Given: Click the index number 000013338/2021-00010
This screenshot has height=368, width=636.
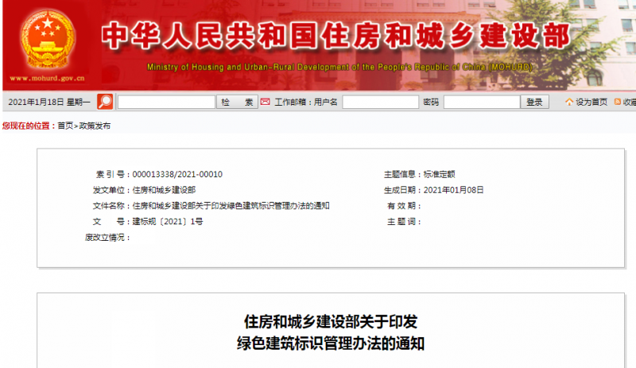Looking at the screenshot, I should 177,175.
